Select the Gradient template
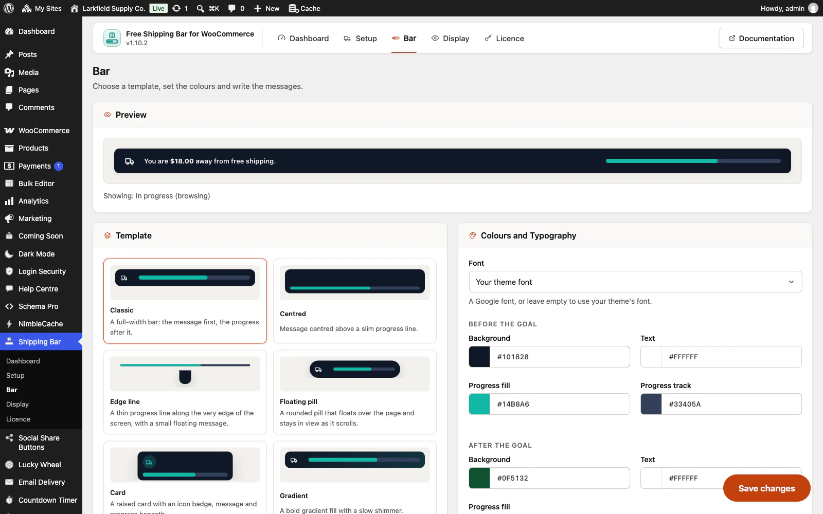 coord(355,478)
